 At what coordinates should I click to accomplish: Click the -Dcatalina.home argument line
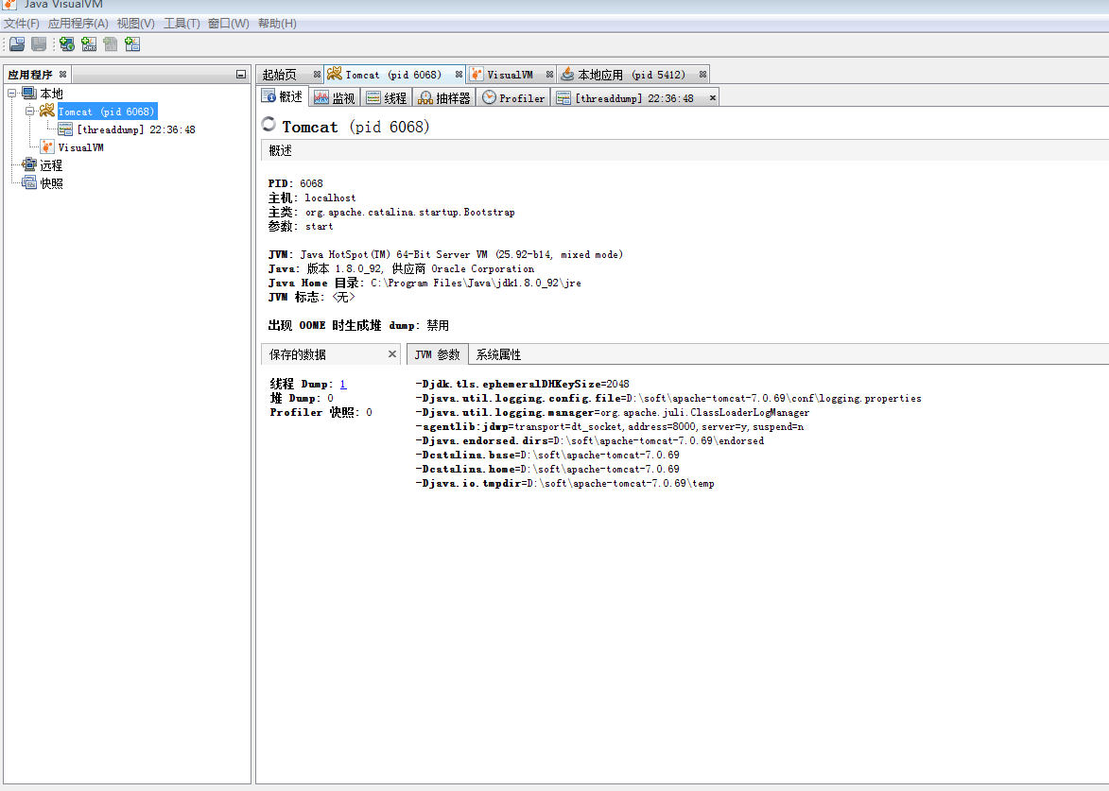point(547,469)
